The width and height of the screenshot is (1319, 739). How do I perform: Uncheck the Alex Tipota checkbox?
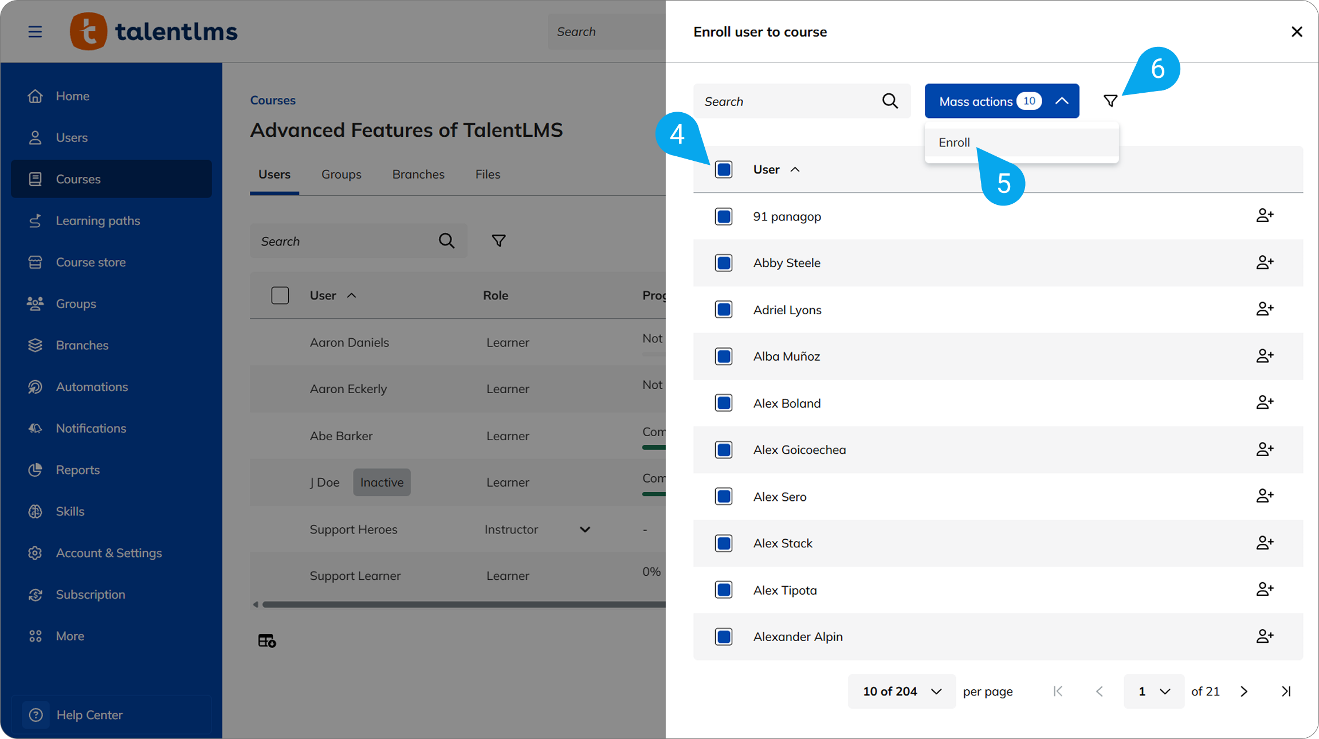pyautogui.click(x=724, y=590)
